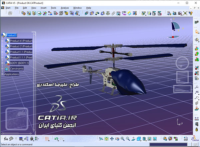
Task: Click the Isometric View cube icon
Action: [x=139, y=139]
